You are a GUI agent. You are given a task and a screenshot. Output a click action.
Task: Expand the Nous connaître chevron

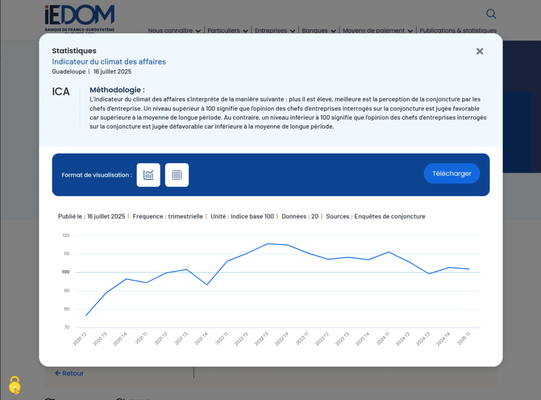pyautogui.click(x=197, y=31)
